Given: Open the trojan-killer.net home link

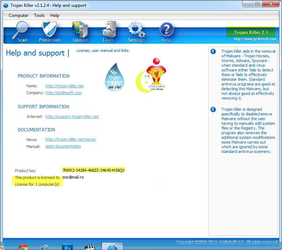Looking at the screenshot, I should coord(65,86).
